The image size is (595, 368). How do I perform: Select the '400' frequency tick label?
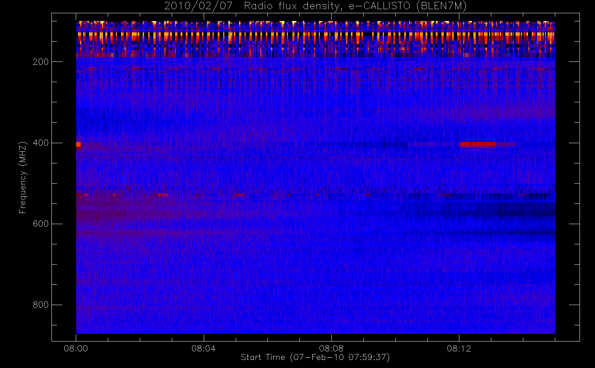point(41,143)
